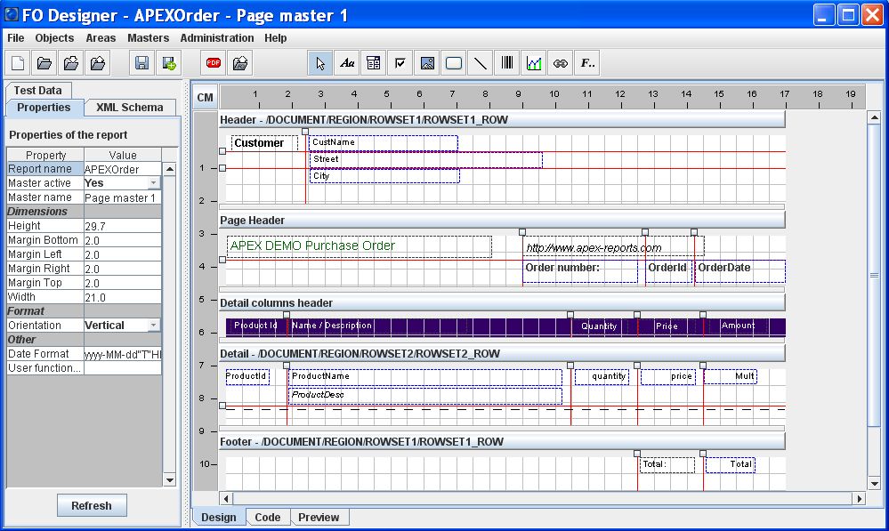This screenshot has width=889, height=531.
Task: Click the Save icon in the toolbar
Action: tap(141, 63)
